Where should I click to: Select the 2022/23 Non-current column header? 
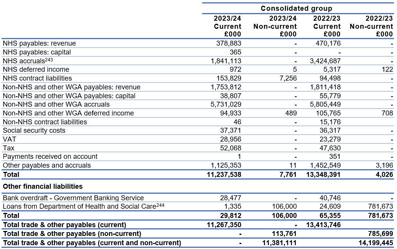pyautogui.click(x=371, y=26)
